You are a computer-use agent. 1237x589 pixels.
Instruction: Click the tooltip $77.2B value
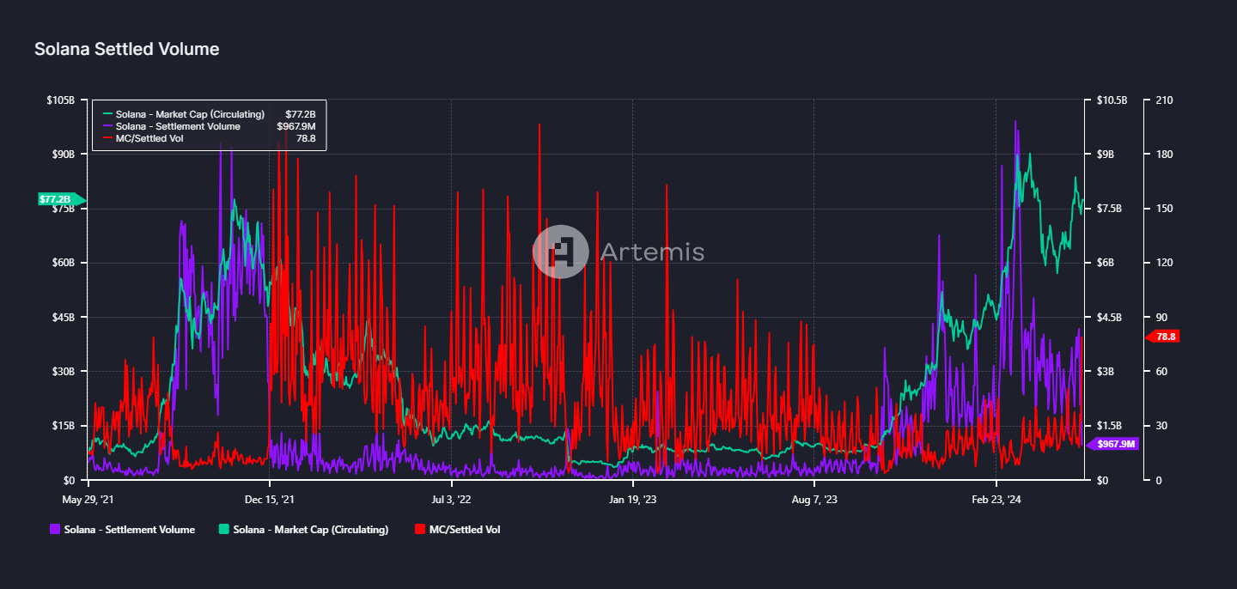pos(301,113)
